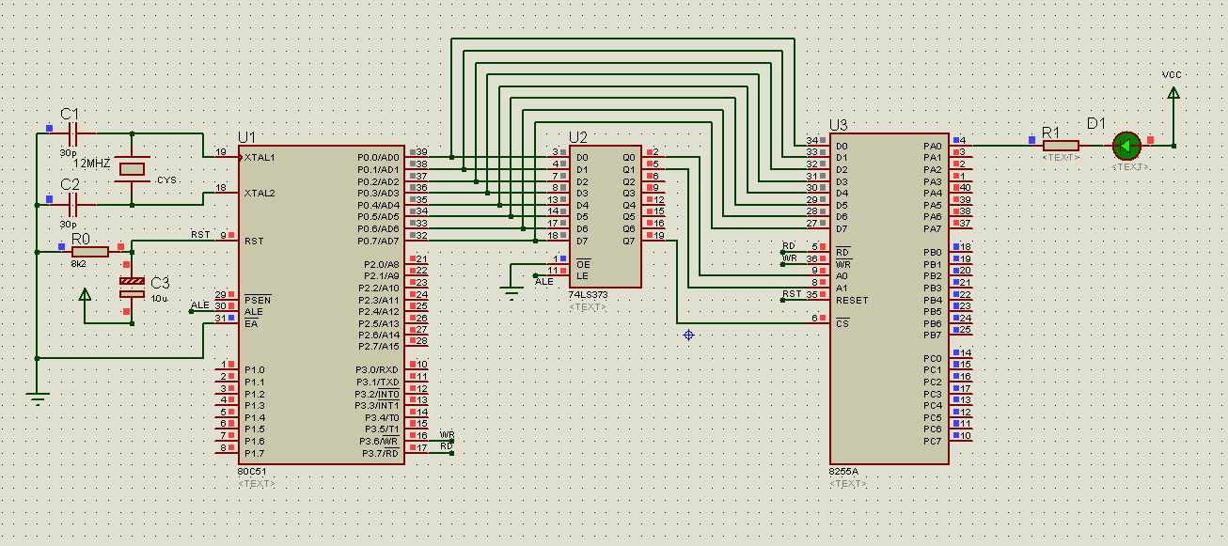Viewport: 1228px width, 546px height.
Task: Click the 12MHZ crystal oscillator symbol
Action: tap(133, 169)
